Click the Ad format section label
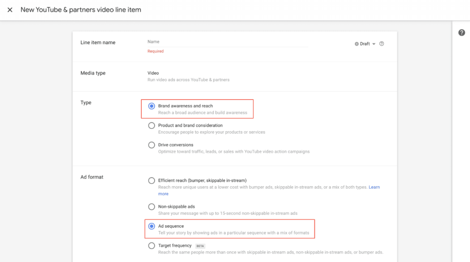This screenshot has height=262, width=470. click(92, 177)
